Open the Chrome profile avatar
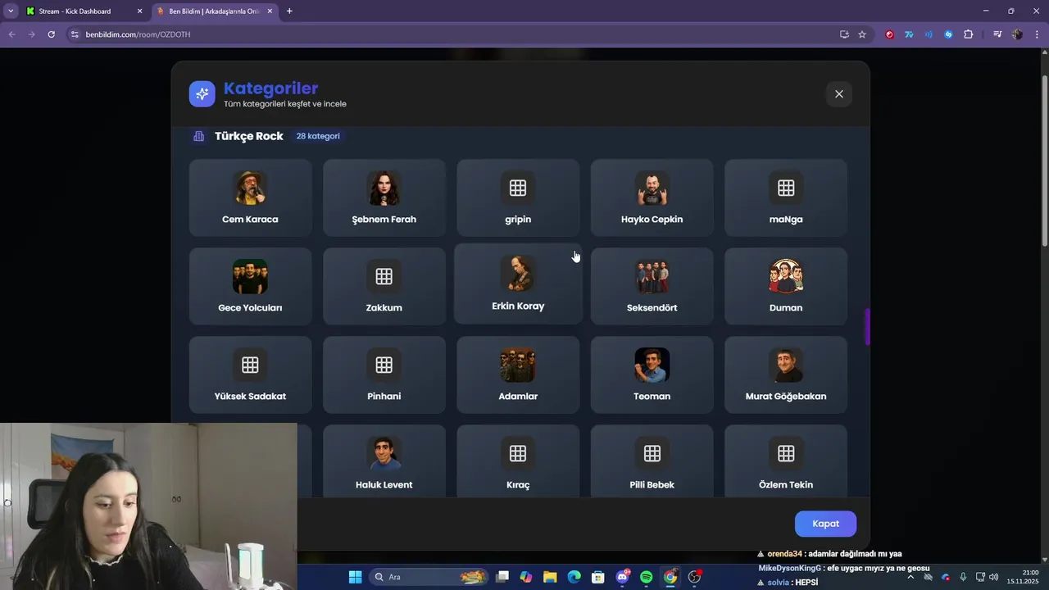The width and height of the screenshot is (1049, 590). click(1017, 34)
